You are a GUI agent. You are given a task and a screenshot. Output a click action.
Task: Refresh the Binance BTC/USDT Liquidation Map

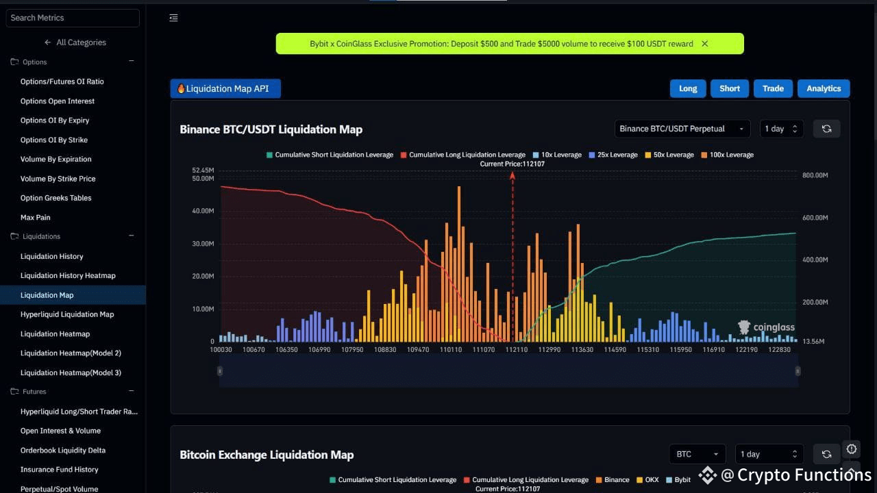click(x=826, y=129)
